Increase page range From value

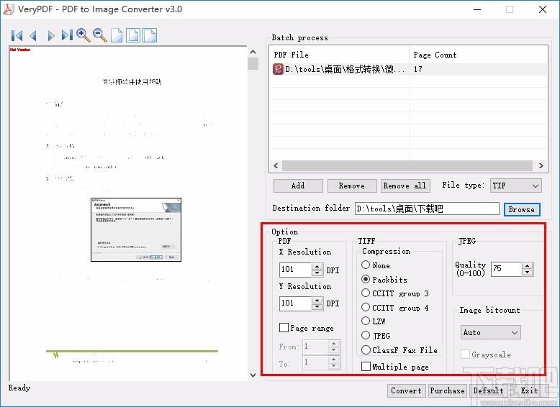tap(333, 344)
